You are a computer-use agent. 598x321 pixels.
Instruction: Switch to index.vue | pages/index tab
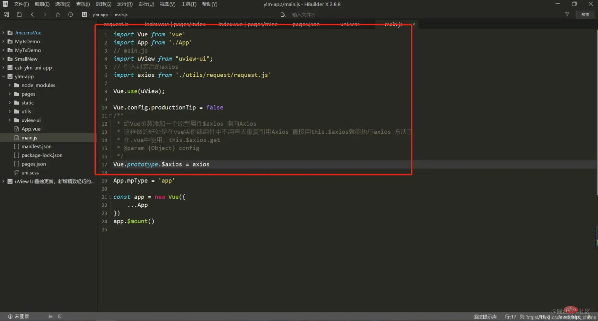175,24
